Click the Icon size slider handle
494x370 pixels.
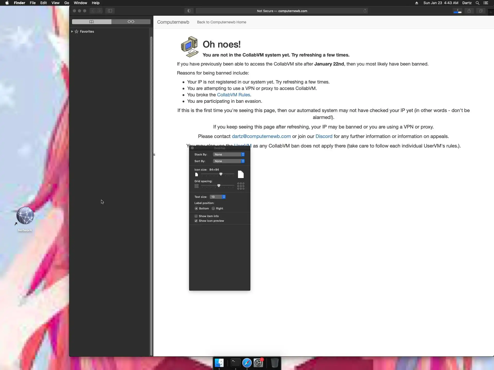[x=221, y=174]
